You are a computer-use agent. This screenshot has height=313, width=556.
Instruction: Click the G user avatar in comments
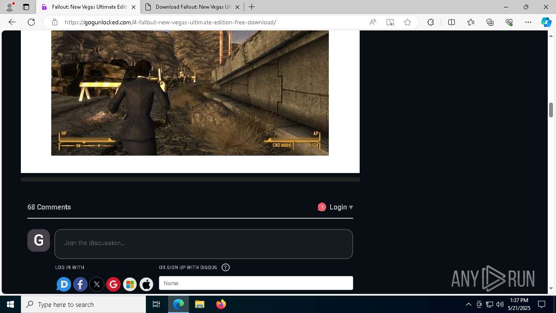(x=39, y=240)
